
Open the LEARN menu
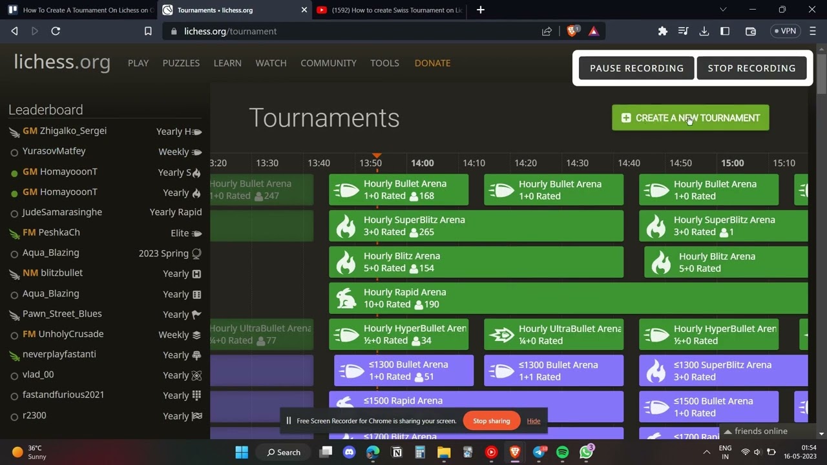(x=227, y=63)
